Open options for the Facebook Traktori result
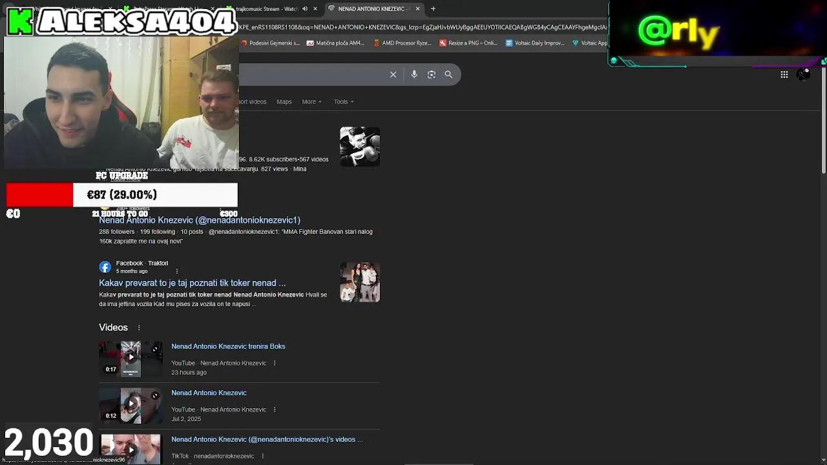 (177, 271)
